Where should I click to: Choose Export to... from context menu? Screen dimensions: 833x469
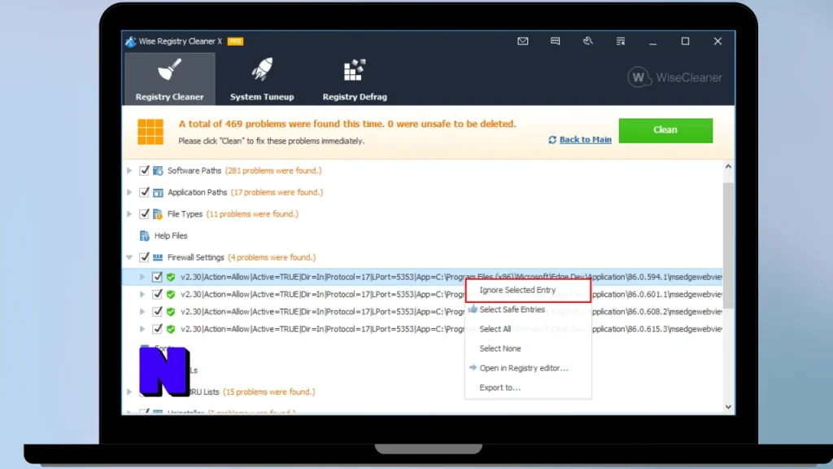click(528, 388)
